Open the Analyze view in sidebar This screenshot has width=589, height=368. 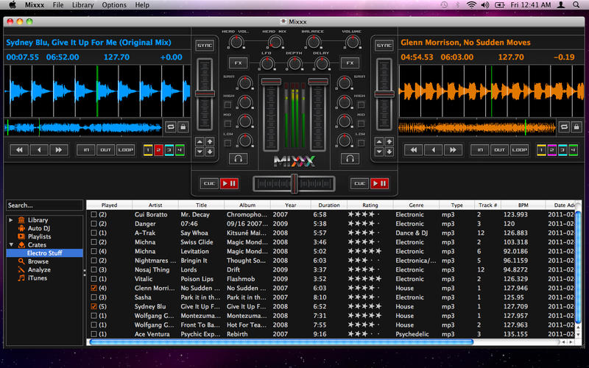[38, 269]
